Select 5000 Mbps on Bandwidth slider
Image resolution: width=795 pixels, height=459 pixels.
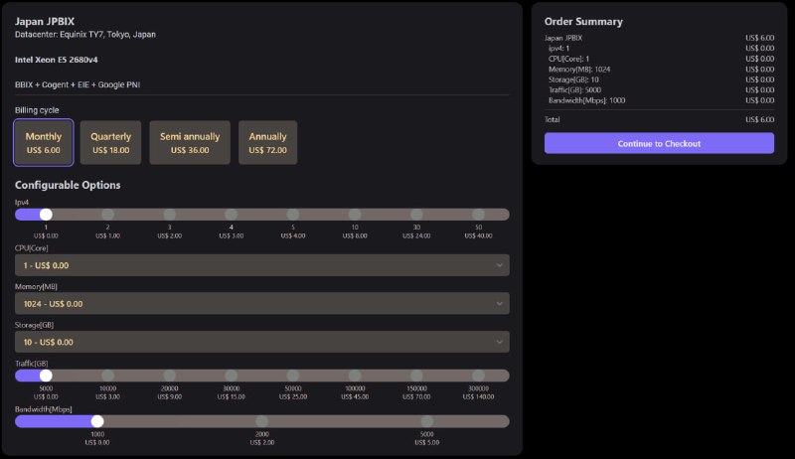pyautogui.click(x=426, y=421)
